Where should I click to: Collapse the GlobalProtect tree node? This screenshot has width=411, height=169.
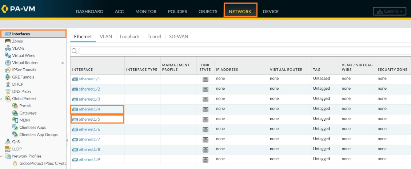(x=2, y=99)
